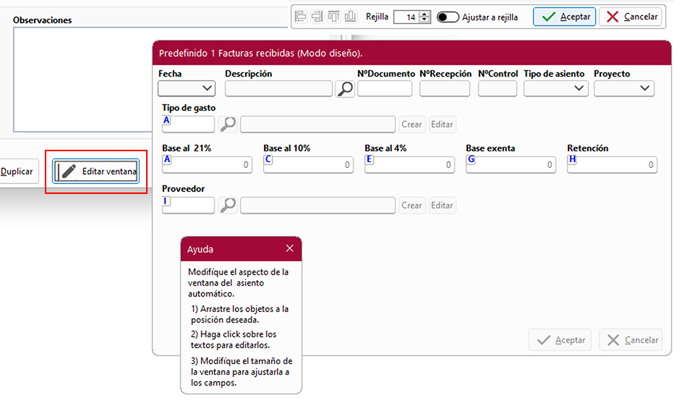The width and height of the screenshot is (685, 403).
Task: Click the align left edges icon
Action: [301, 17]
